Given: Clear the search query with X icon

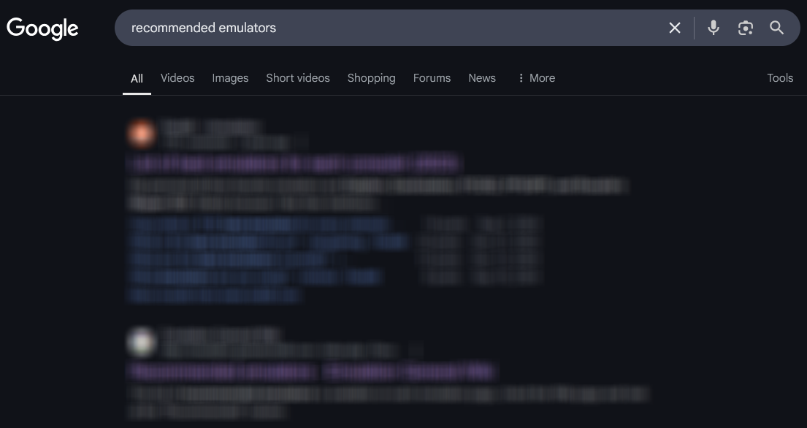Looking at the screenshot, I should (674, 28).
